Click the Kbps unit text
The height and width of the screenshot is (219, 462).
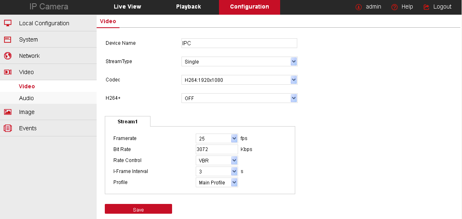(x=246, y=149)
